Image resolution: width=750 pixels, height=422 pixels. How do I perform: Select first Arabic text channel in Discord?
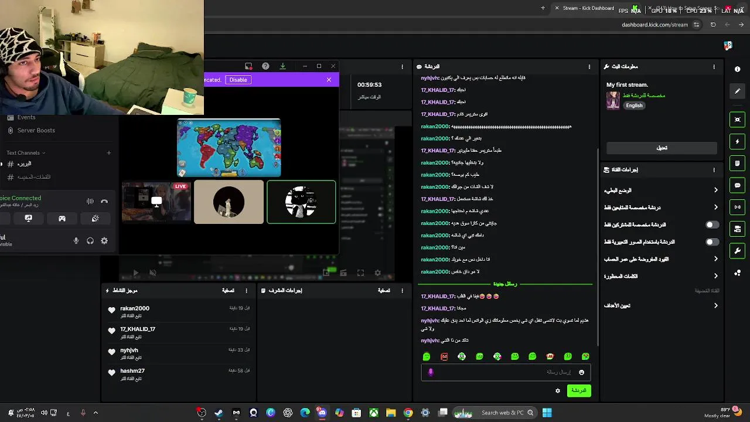[x=19, y=164]
